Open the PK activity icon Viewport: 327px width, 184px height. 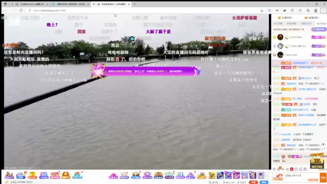(44, 175)
